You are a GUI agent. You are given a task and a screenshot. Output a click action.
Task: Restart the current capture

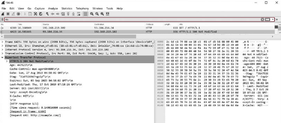tap(13, 14)
